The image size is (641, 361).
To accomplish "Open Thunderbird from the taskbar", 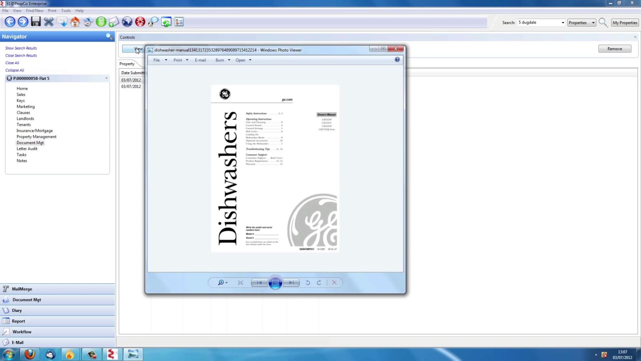I will click(x=50, y=355).
